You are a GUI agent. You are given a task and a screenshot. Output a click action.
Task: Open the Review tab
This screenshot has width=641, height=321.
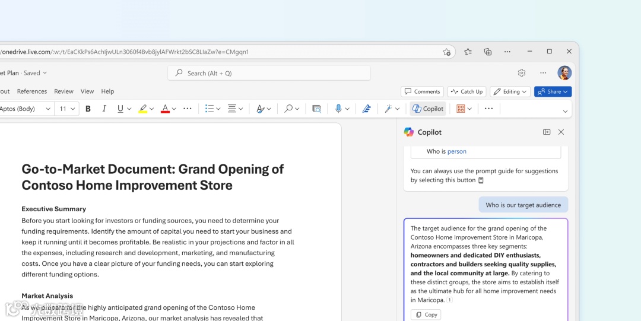pyautogui.click(x=64, y=91)
